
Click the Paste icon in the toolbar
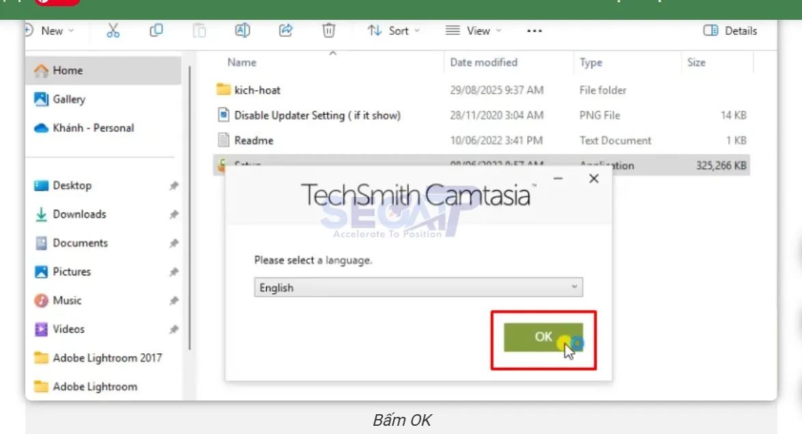pos(199,30)
